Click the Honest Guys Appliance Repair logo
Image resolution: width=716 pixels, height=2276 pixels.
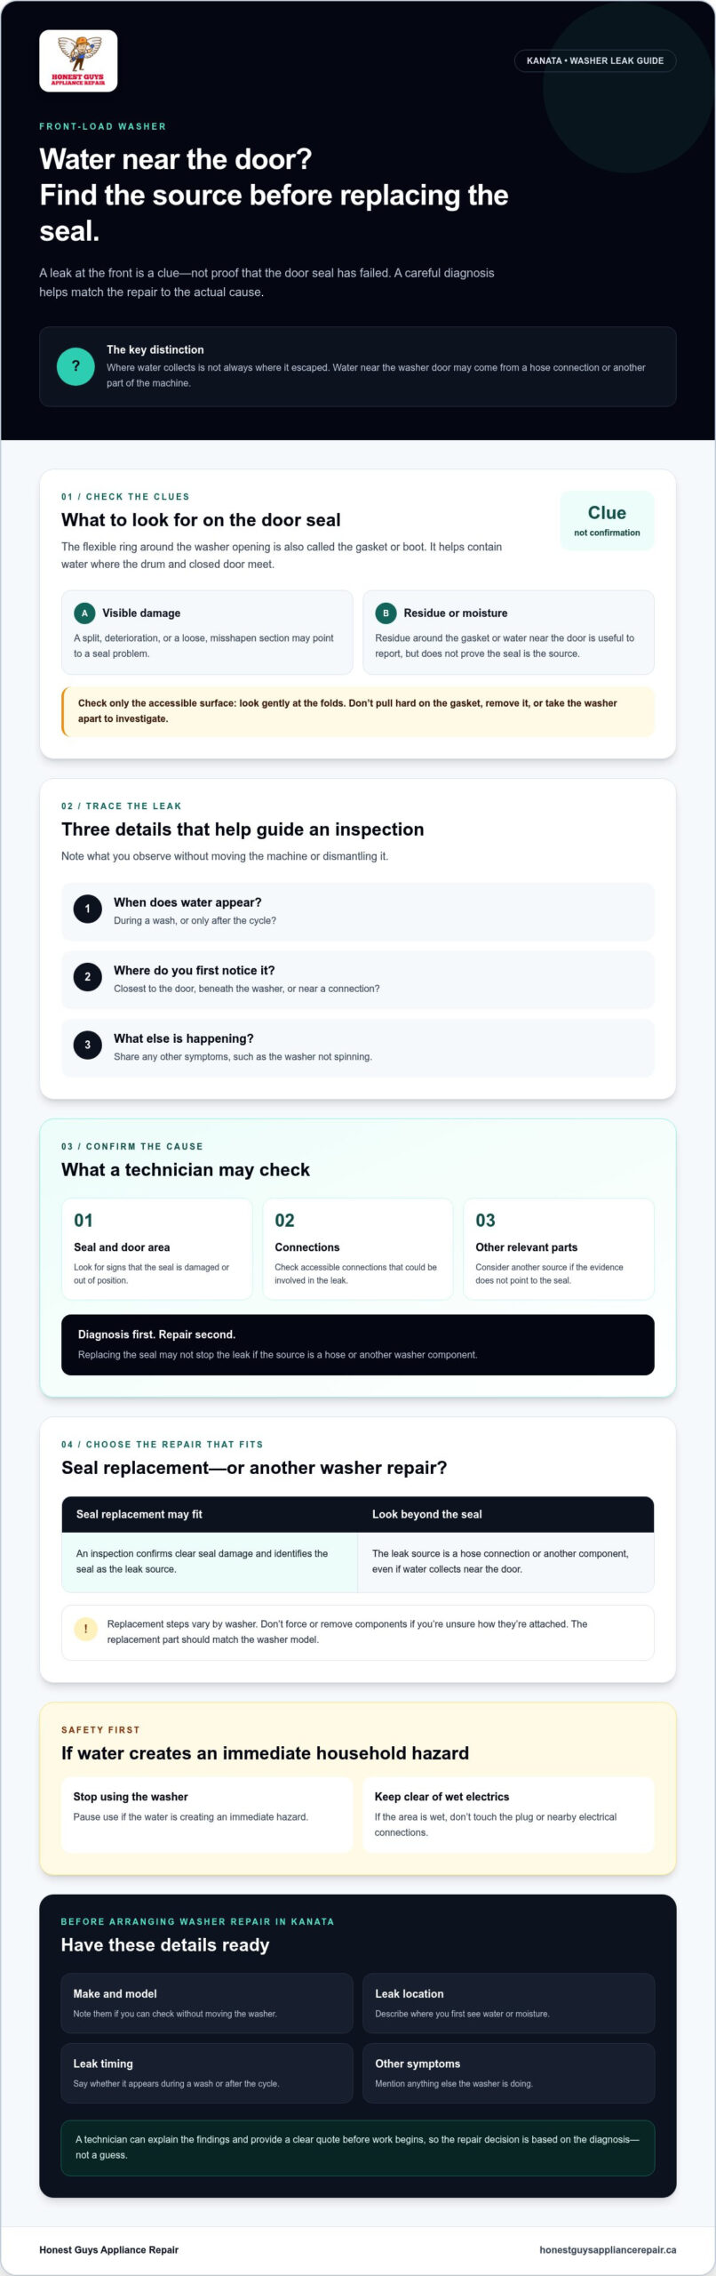(78, 60)
